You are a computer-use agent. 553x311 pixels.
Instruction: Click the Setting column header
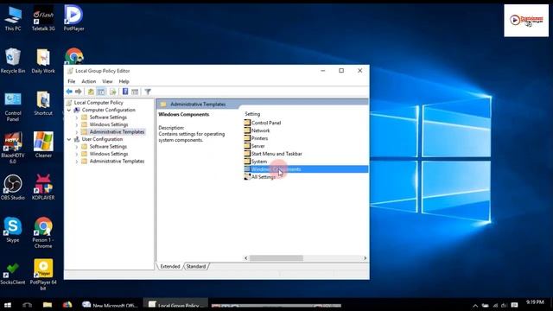coord(252,114)
